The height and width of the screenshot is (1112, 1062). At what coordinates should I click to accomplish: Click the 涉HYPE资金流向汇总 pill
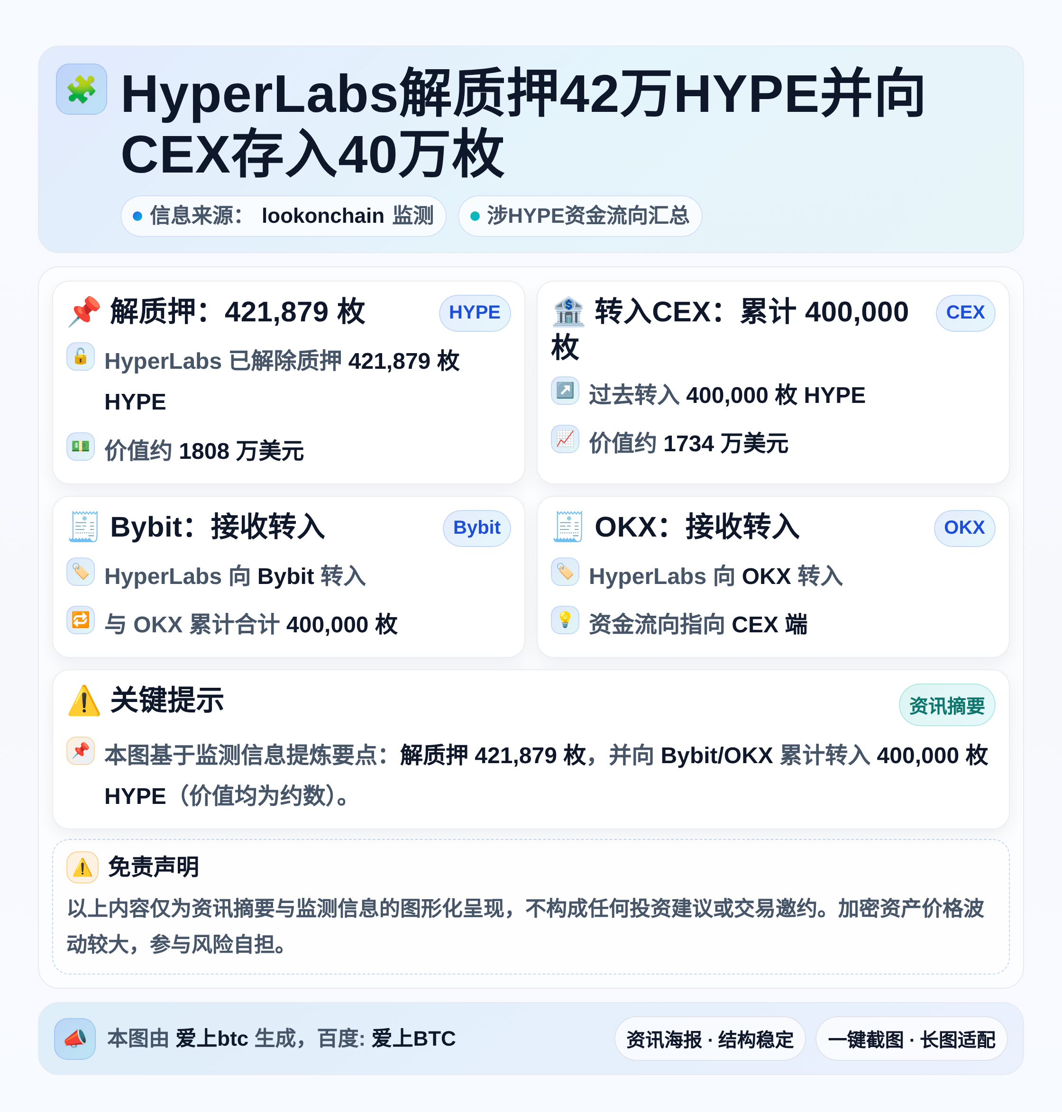pos(580,216)
